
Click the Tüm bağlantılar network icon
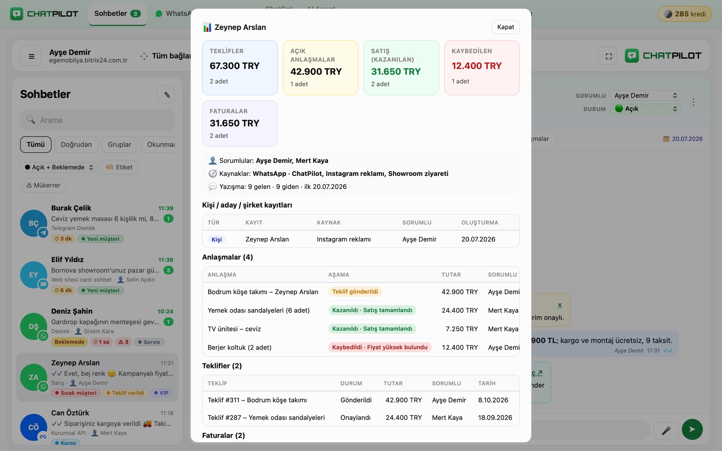click(x=144, y=56)
